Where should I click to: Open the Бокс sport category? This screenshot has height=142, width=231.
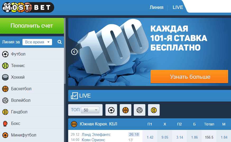32,123
